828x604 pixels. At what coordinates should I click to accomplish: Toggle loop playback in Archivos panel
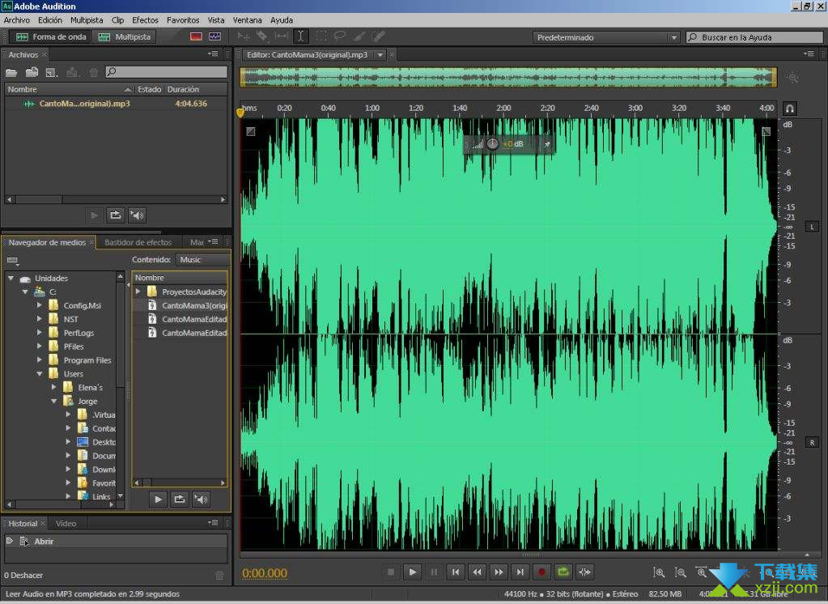pyautogui.click(x=116, y=215)
